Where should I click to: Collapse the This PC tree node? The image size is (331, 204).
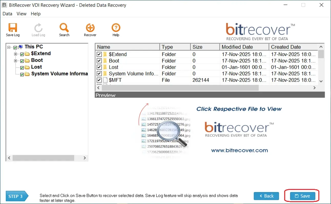(x=9, y=47)
